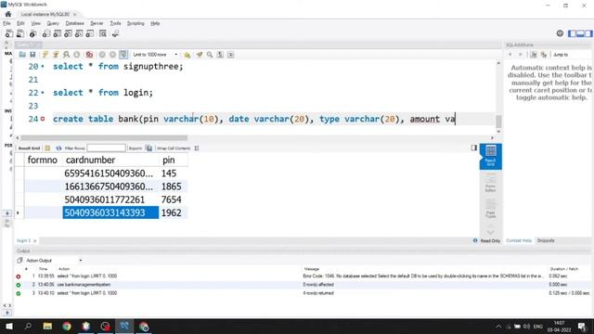
Task: Click the Filter Rows input field
Action: tap(106, 148)
